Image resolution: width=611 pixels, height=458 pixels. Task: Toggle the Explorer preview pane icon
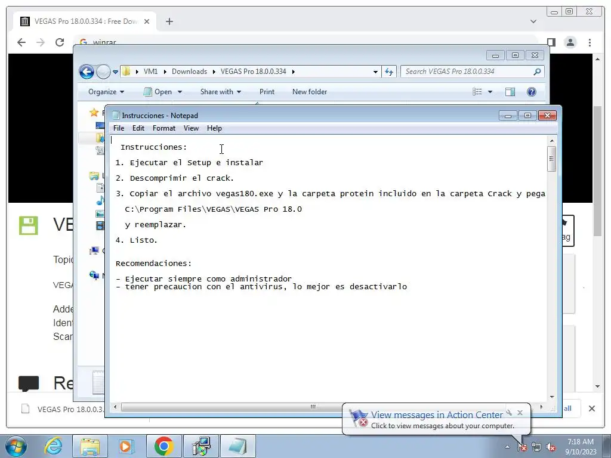pos(510,92)
